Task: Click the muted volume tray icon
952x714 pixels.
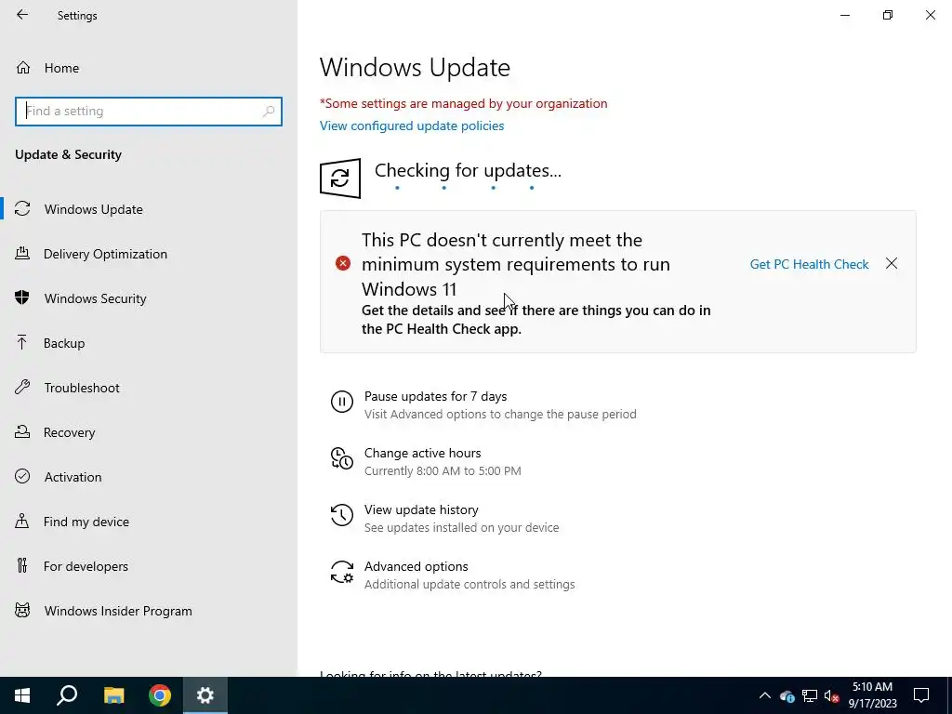Action: (831, 695)
